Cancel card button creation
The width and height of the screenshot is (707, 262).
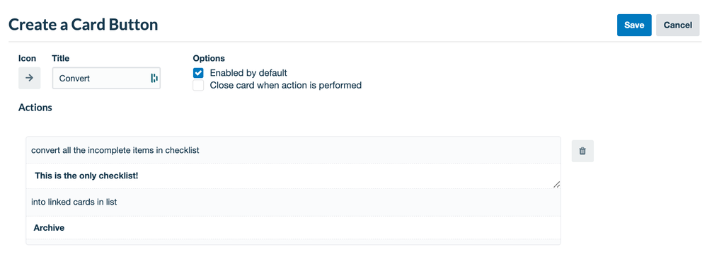678,25
